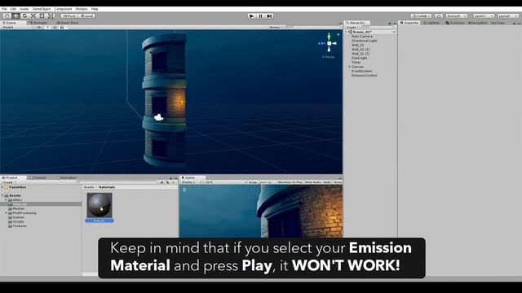
Task: Open the Edit menu
Action: tap(13, 9)
